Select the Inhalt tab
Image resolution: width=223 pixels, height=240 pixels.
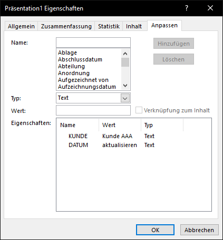[x=134, y=26]
